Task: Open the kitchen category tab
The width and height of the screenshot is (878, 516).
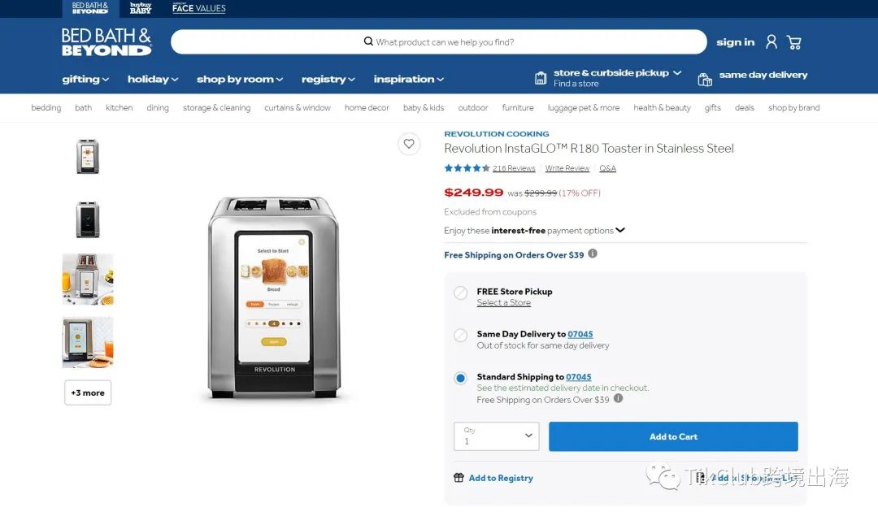Action: [120, 107]
